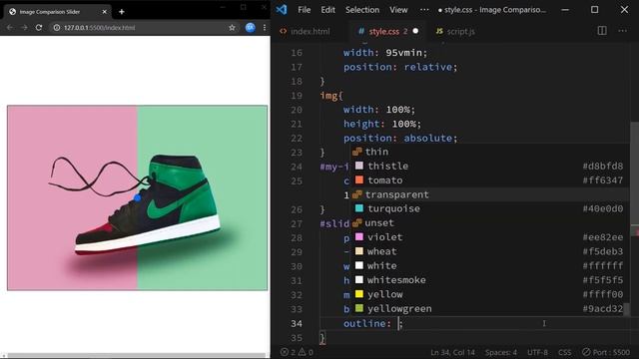Click line number 35 in gutter
The image size is (639, 359).
pos(297,337)
